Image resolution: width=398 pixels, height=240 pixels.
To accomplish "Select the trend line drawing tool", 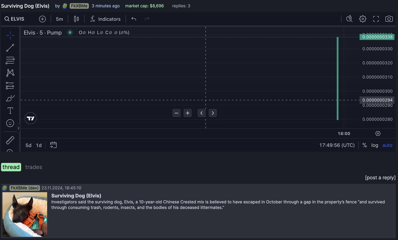I will (x=10, y=48).
